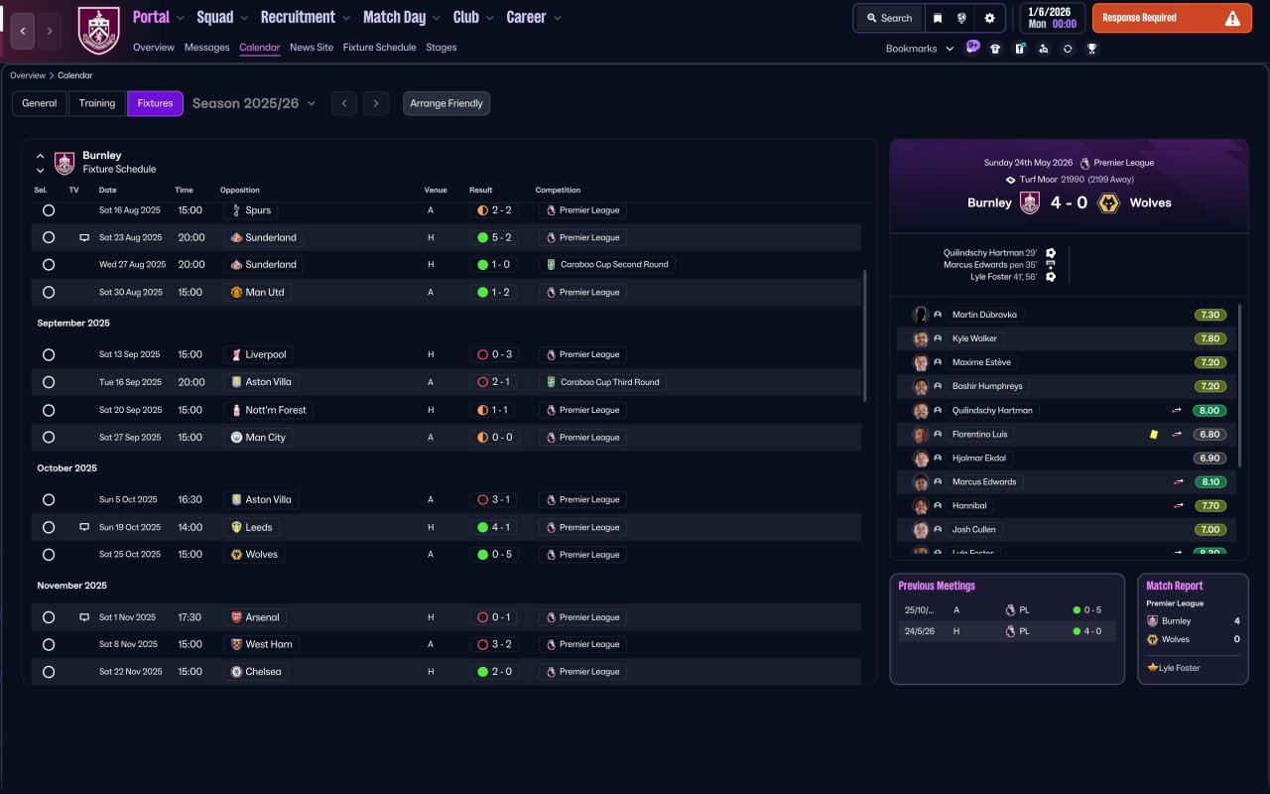
Task: Select the Wolves 25 Oct fixture radio button
Action: (49, 555)
